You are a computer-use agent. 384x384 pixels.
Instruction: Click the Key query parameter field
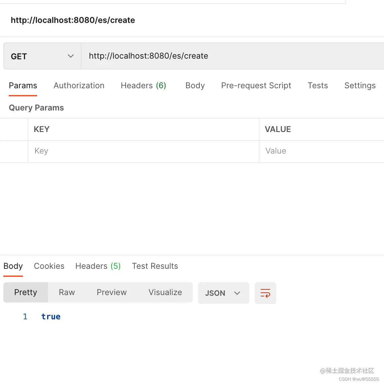coord(143,151)
